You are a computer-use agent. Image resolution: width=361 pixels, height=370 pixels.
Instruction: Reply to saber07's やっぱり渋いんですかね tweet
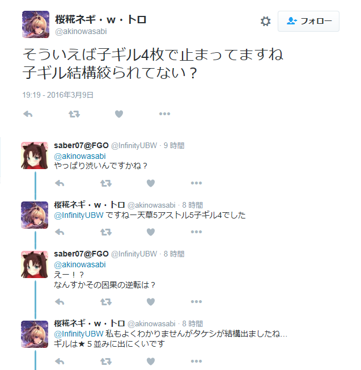point(60,183)
